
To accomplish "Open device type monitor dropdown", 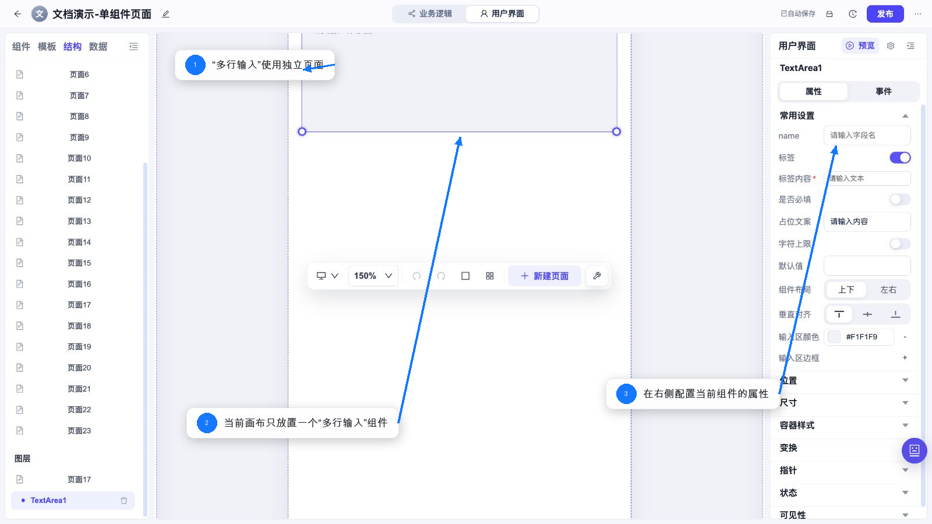I will tap(327, 276).
